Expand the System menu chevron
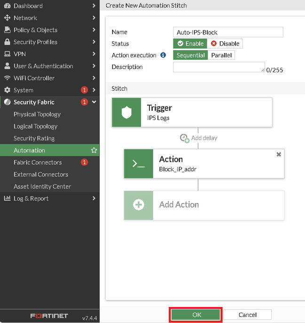305x323 pixels. click(94, 90)
